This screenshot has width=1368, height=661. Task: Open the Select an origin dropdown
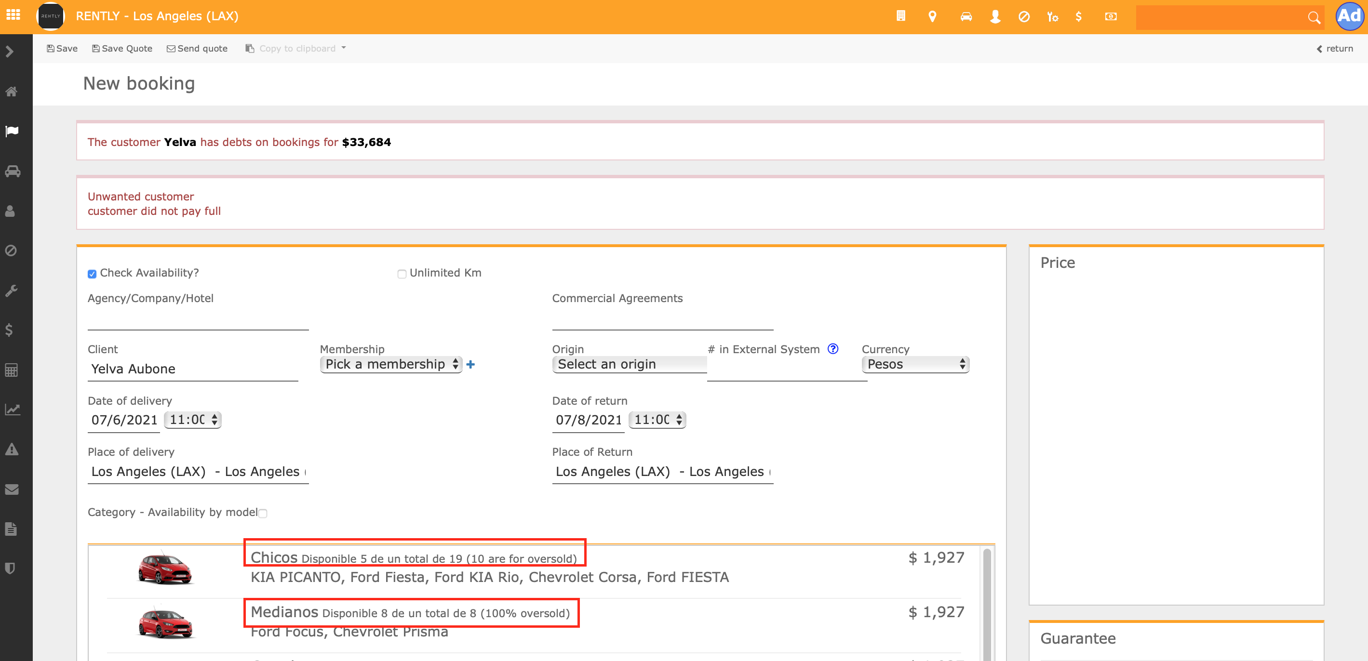(x=630, y=364)
